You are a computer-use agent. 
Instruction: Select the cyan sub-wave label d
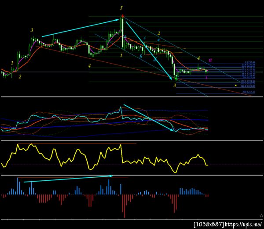[155, 59]
